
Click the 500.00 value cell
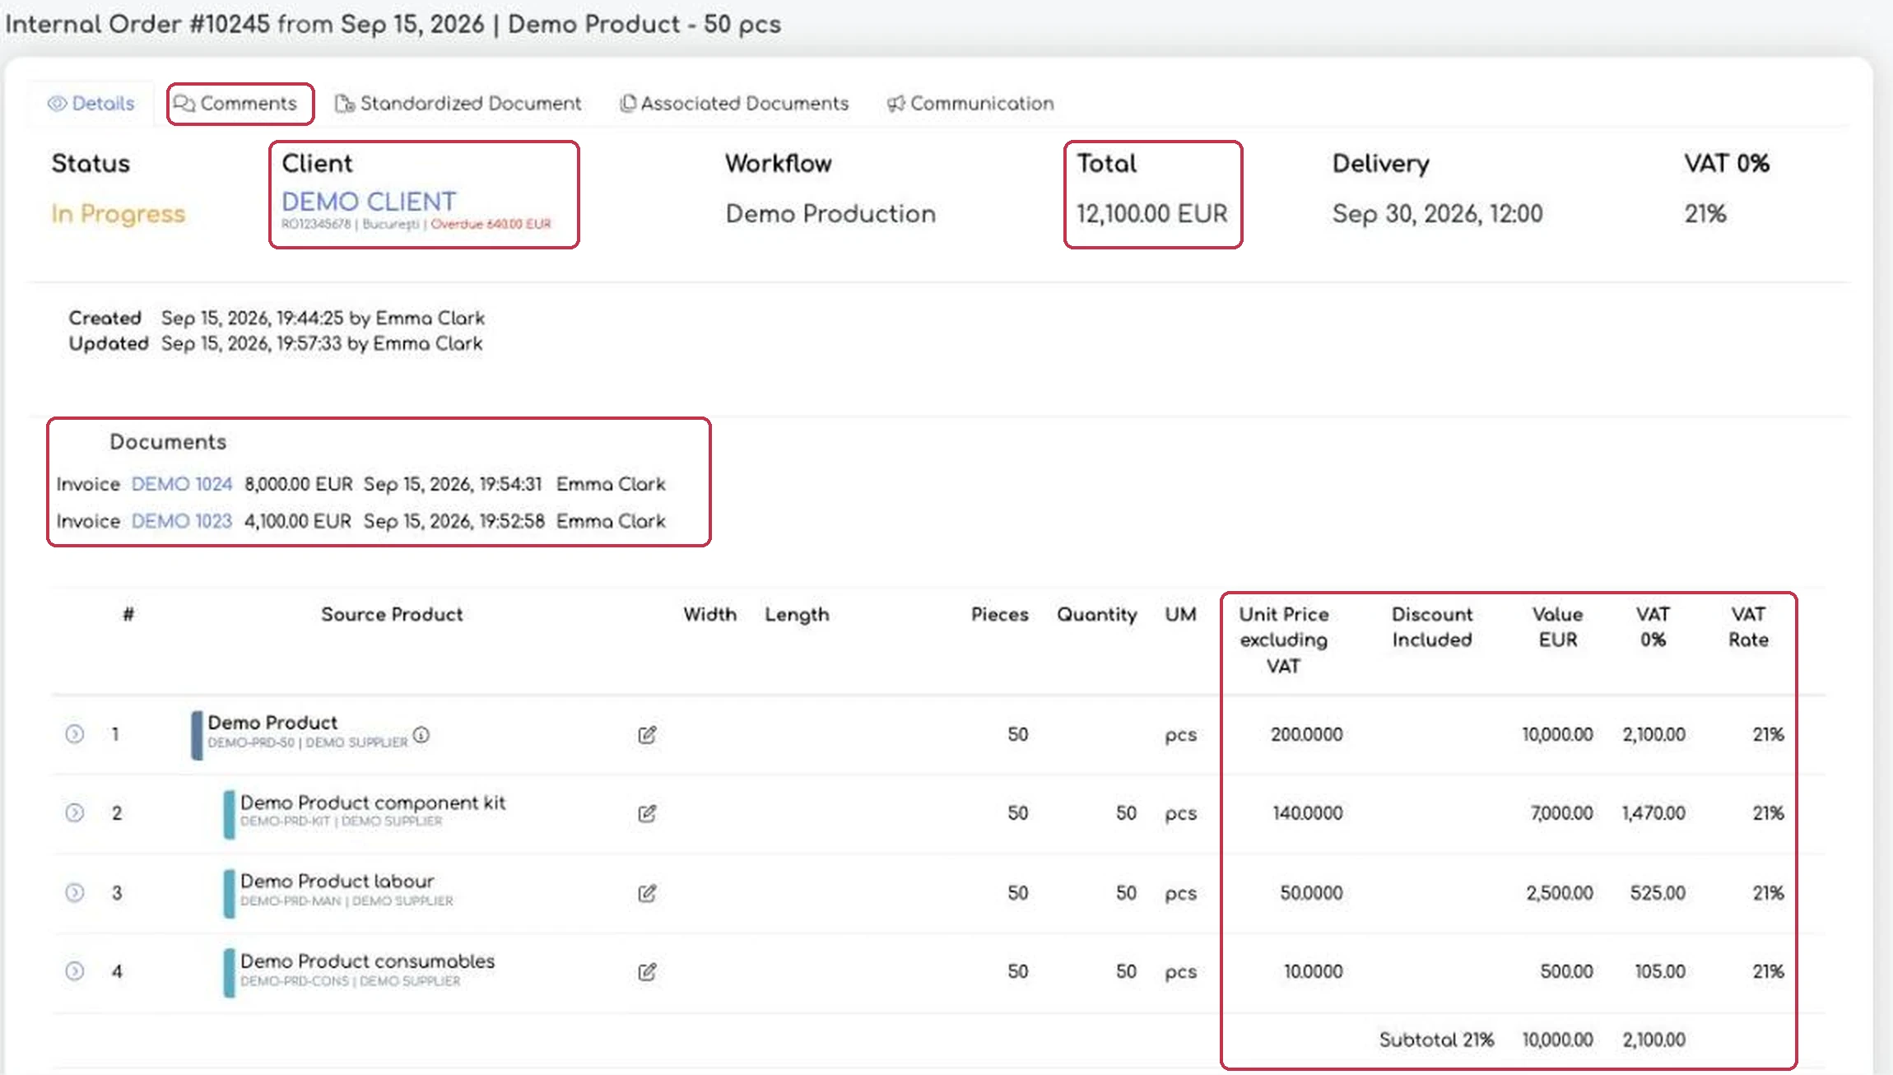pos(1566,972)
